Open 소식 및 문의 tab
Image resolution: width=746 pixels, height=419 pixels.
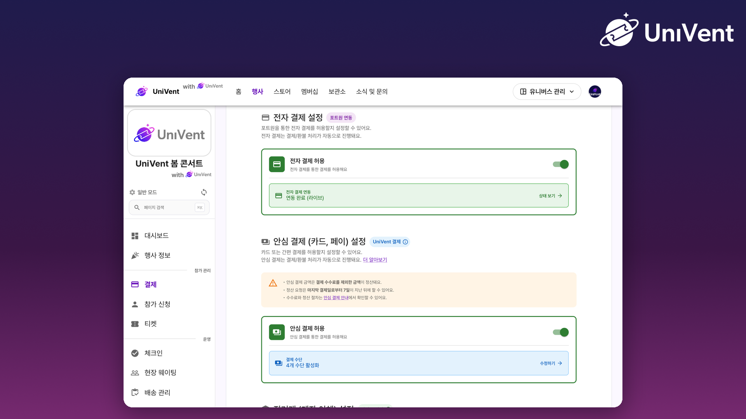372,92
